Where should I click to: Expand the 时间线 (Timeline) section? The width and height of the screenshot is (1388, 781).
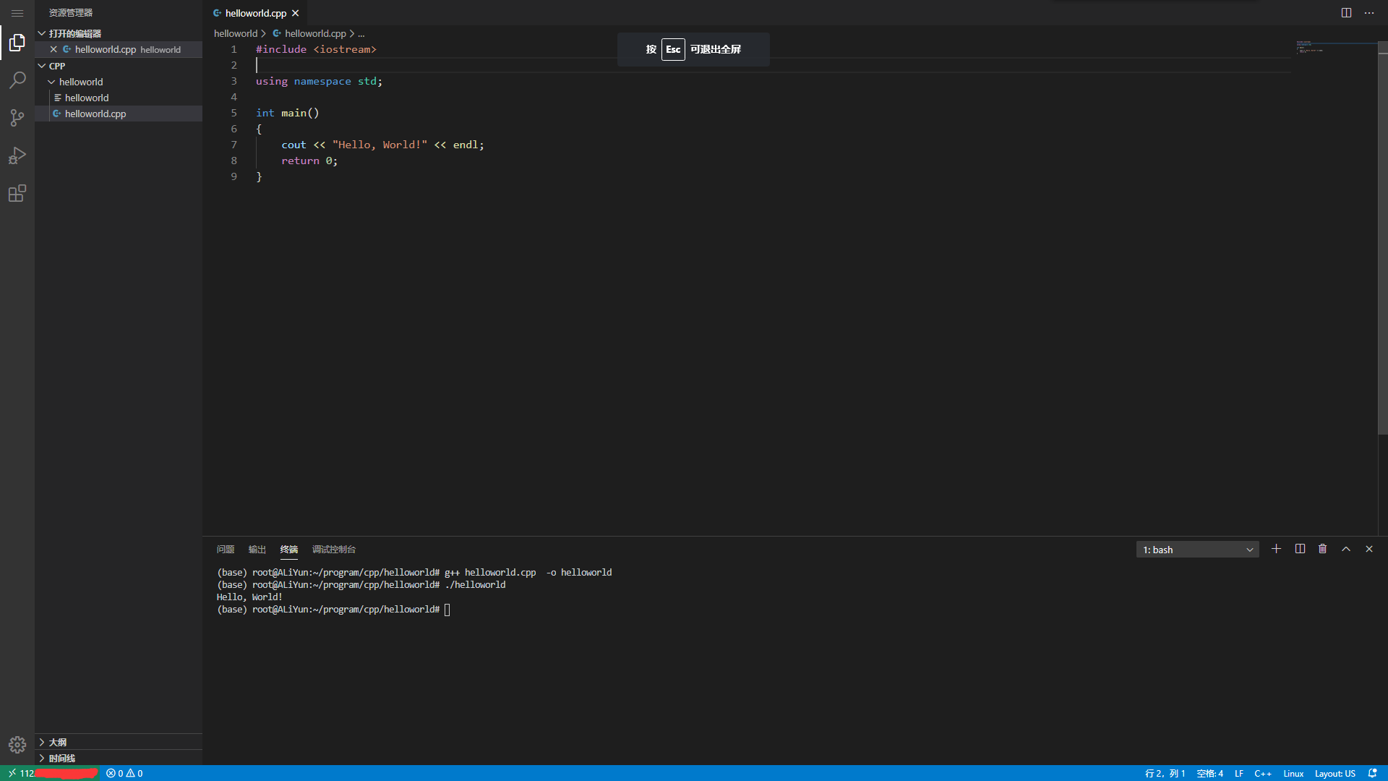pos(119,758)
